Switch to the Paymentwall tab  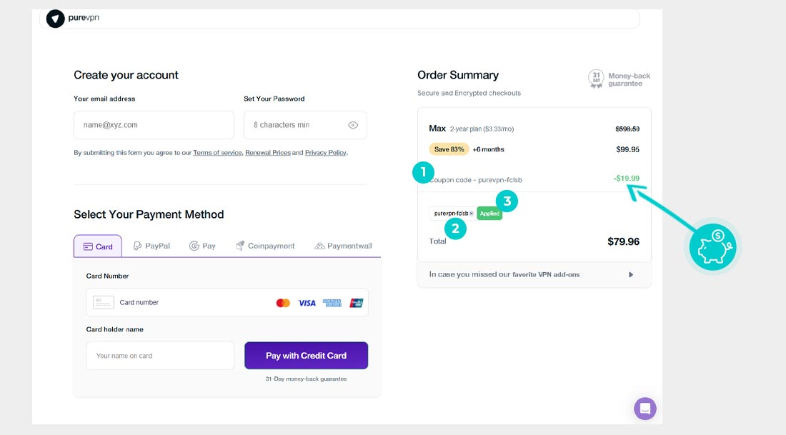pyautogui.click(x=343, y=246)
